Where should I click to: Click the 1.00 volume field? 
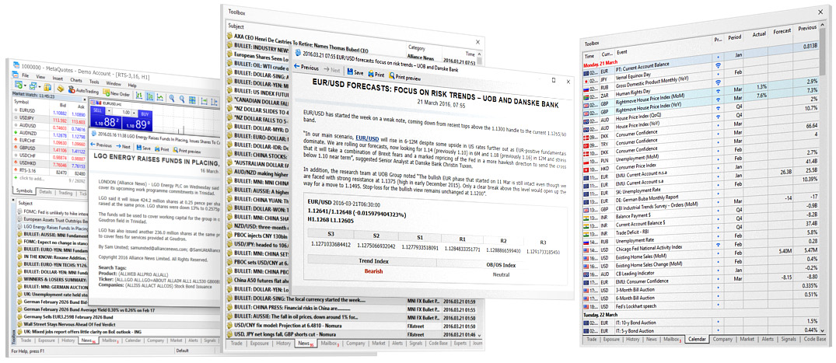click(122, 112)
